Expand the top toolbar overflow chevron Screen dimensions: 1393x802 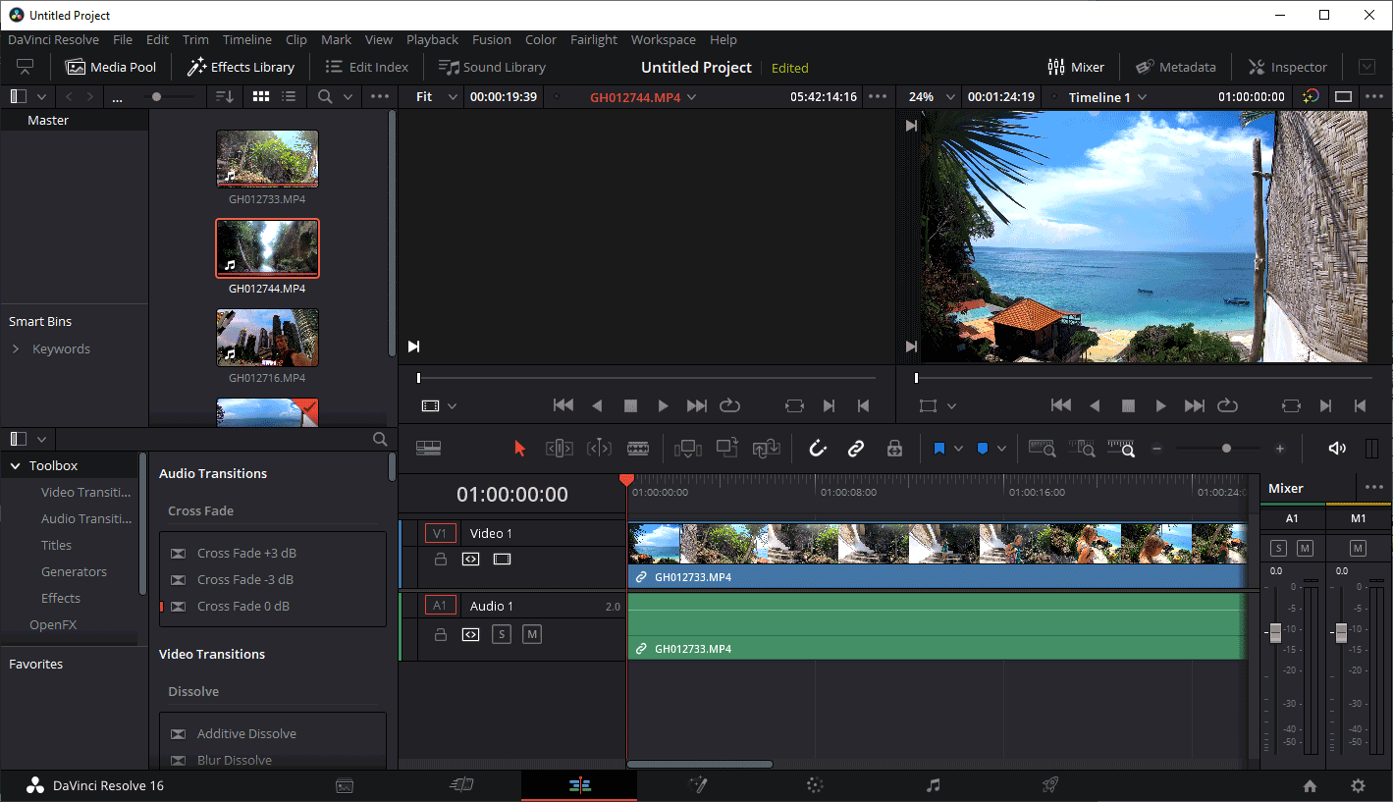pos(1366,67)
